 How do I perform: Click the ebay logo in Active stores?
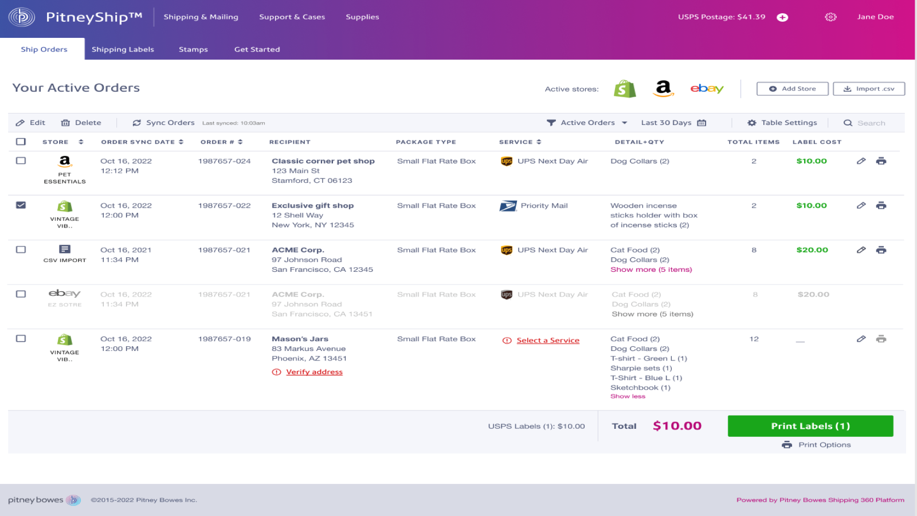point(707,89)
